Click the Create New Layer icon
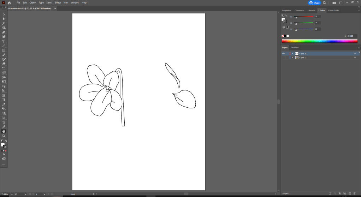The image size is (361, 197). [349, 193]
